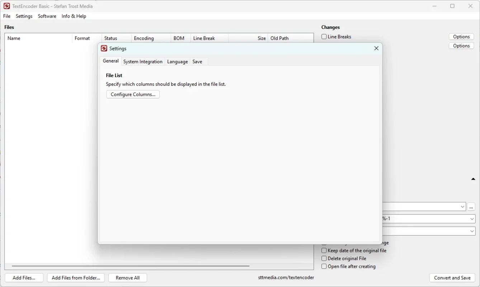Click the second Options button below
480x287 pixels.
point(461,46)
